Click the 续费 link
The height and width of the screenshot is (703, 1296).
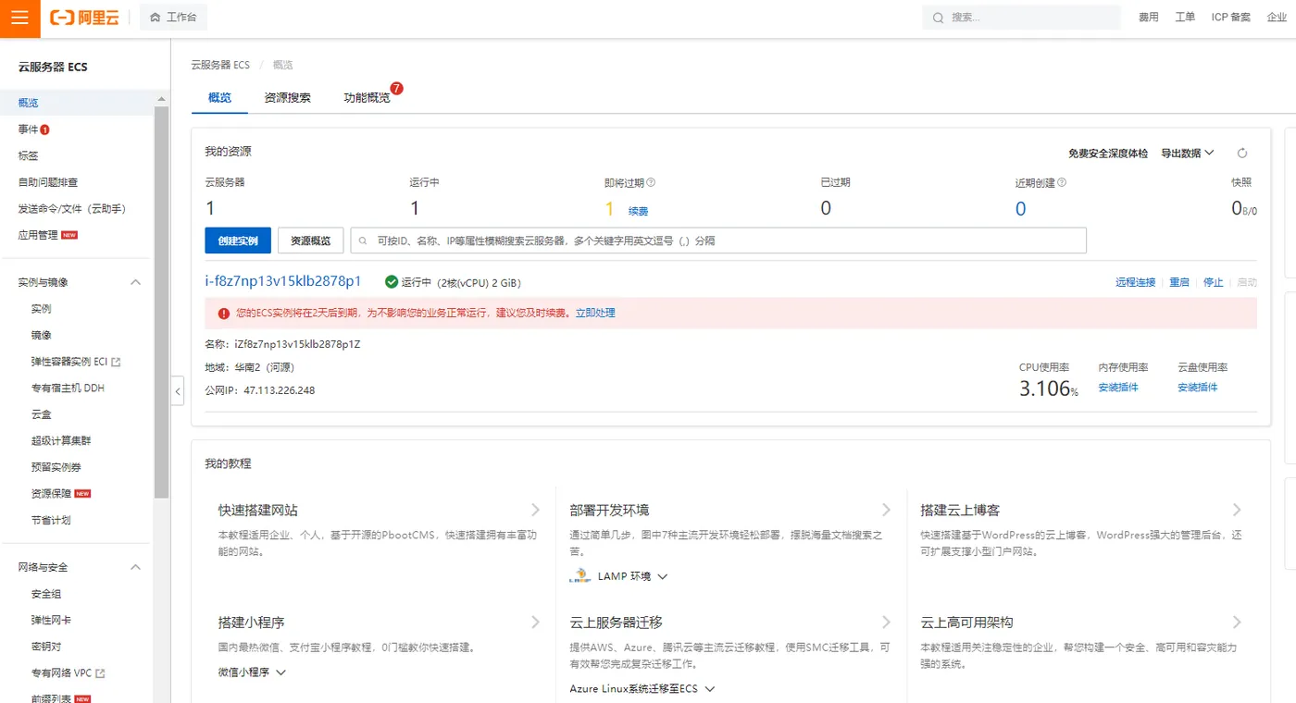(x=638, y=211)
